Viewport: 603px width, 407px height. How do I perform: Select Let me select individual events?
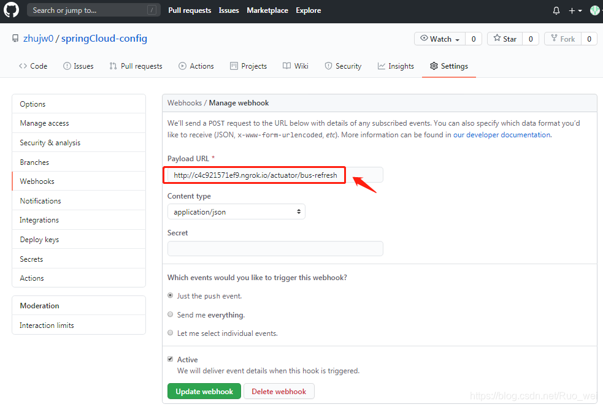pos(171,333)
